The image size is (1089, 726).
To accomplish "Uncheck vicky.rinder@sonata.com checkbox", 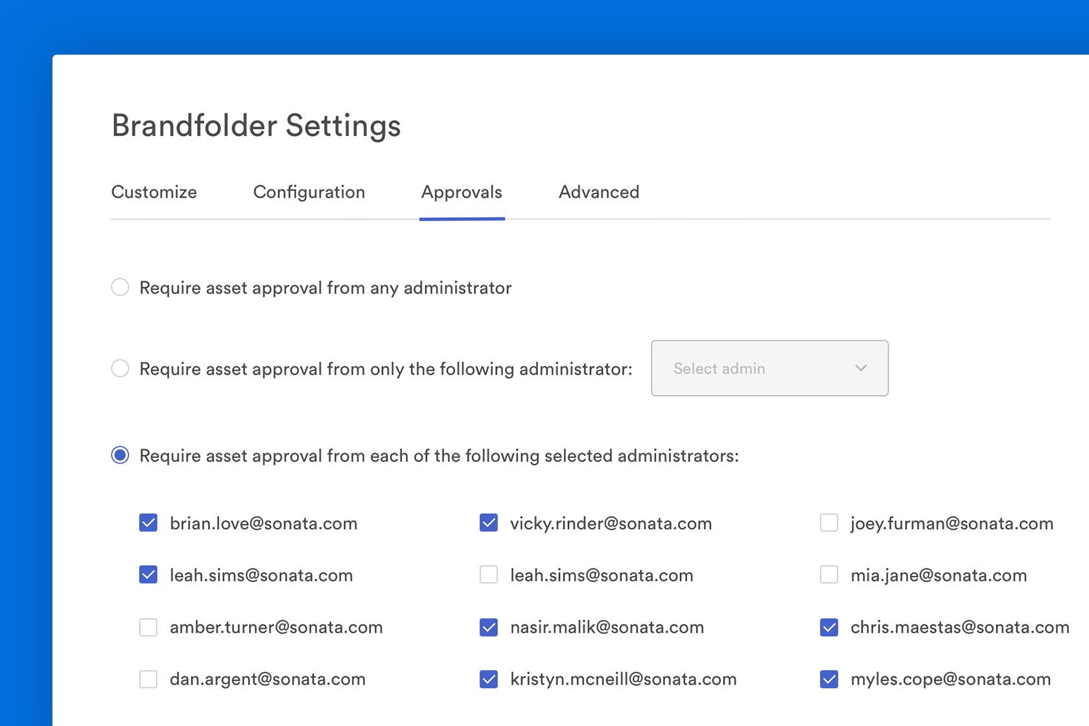I will 489,522.
